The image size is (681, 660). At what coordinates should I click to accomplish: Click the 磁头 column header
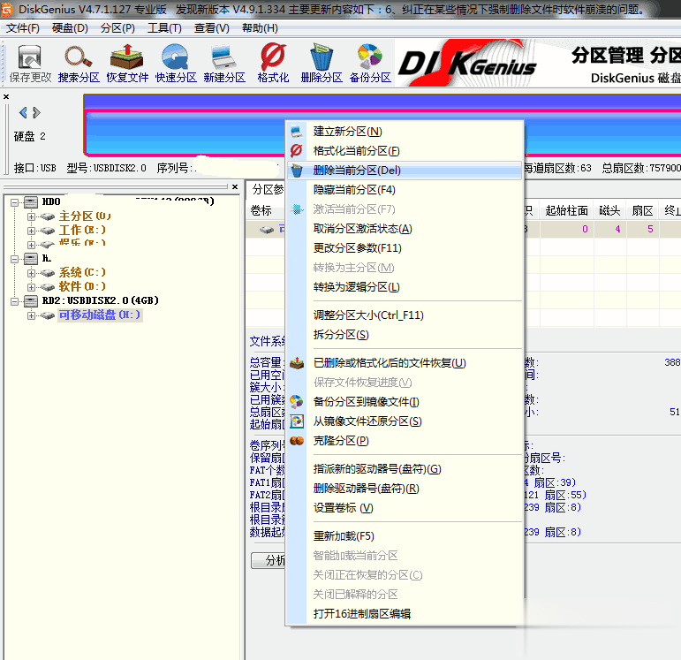pos(609,211)
